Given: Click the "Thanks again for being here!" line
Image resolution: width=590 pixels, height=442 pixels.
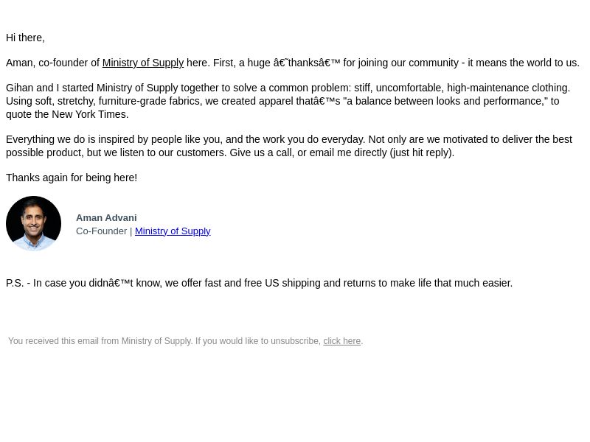Looking at the screenshot, I should click(x=72, y=178).
